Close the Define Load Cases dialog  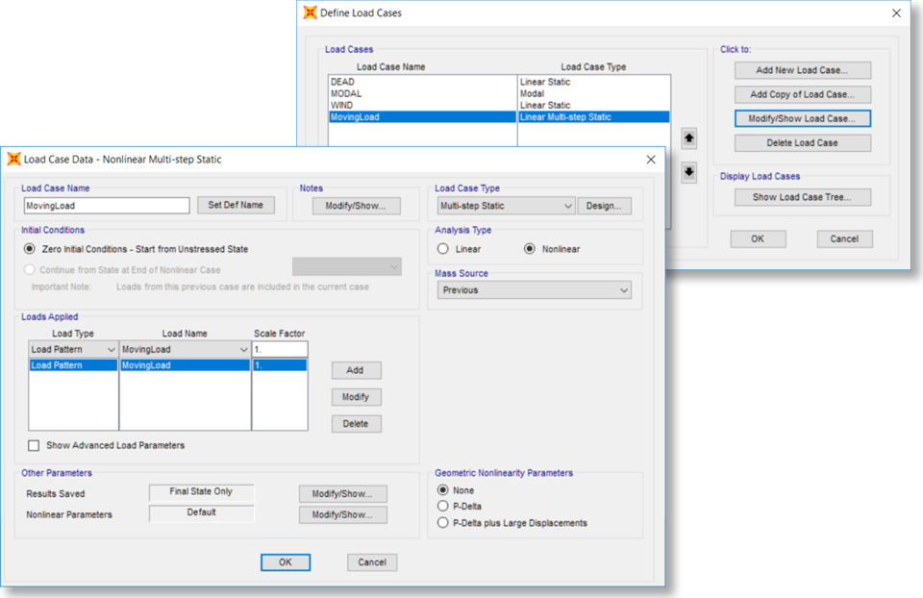(896, 12)
